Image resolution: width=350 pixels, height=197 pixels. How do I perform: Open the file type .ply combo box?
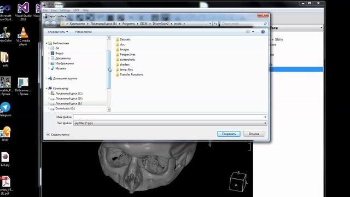tap(170, 123)
